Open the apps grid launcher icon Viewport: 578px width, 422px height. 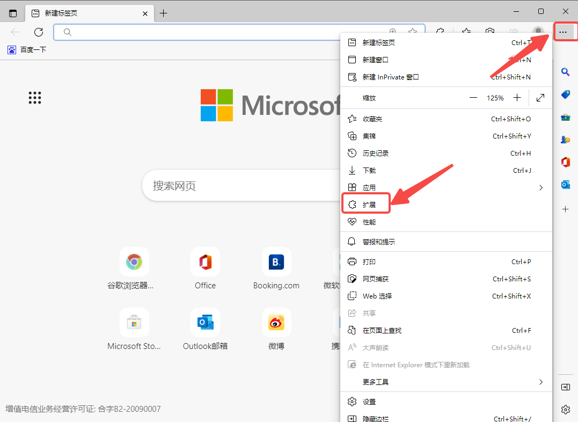pos(35,98)
